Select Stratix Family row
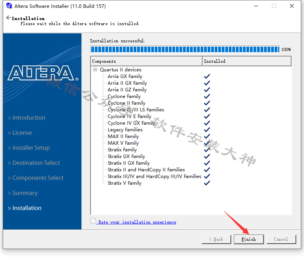Viewport: 304px width, 260px height. (122, 150)
